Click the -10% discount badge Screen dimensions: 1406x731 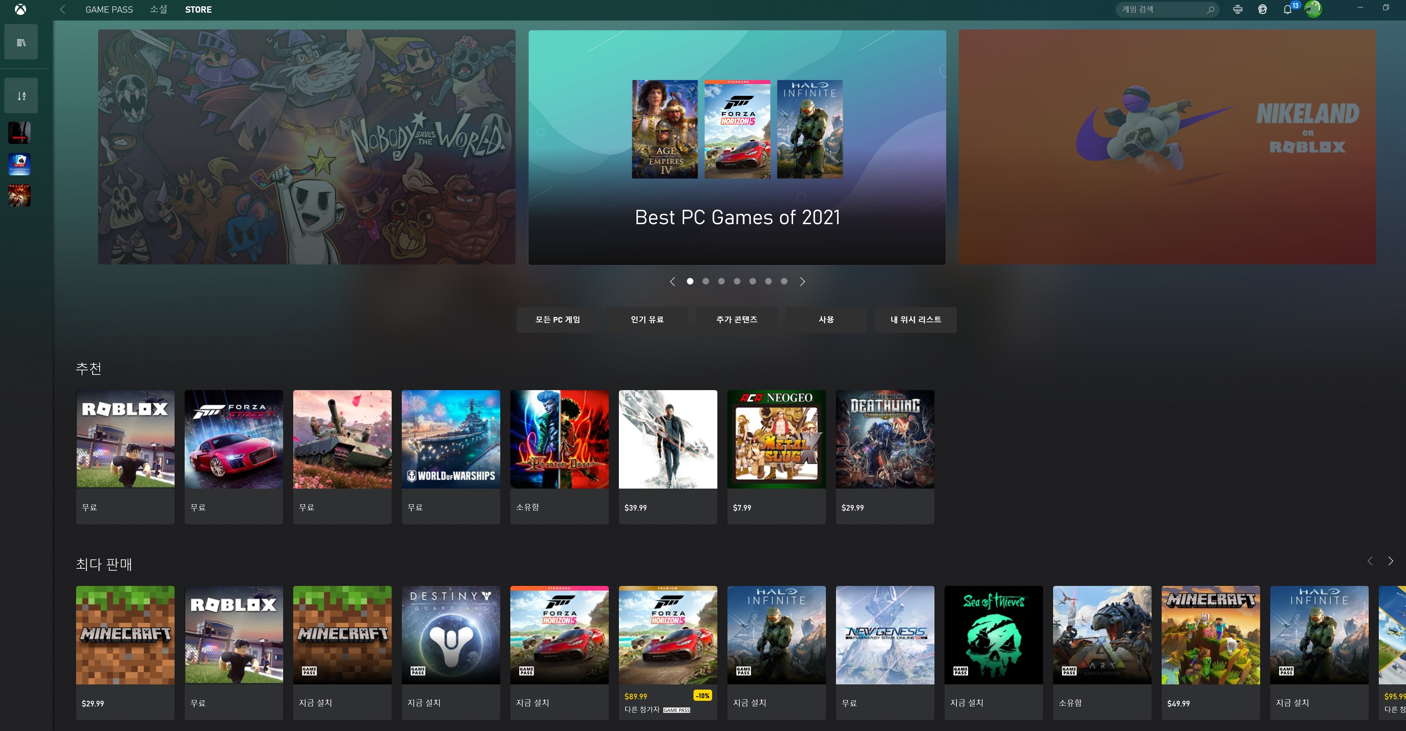(702, 696)
